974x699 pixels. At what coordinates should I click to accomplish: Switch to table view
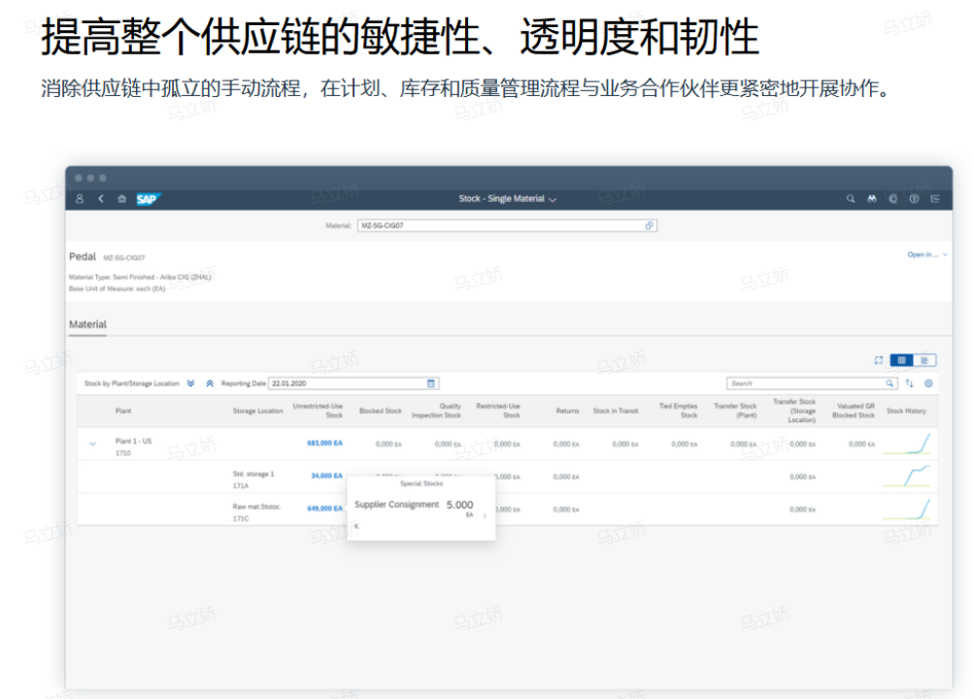[901, 360]
